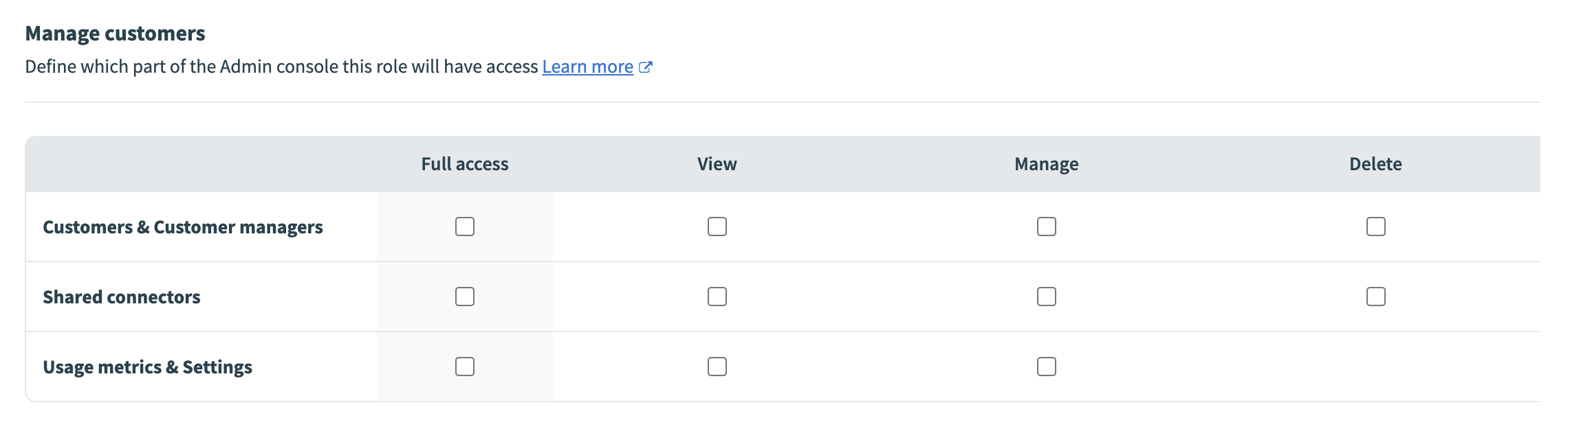Select the Shared connectors row label
This screenshot has height=429, width=1581.
[122, 297]
